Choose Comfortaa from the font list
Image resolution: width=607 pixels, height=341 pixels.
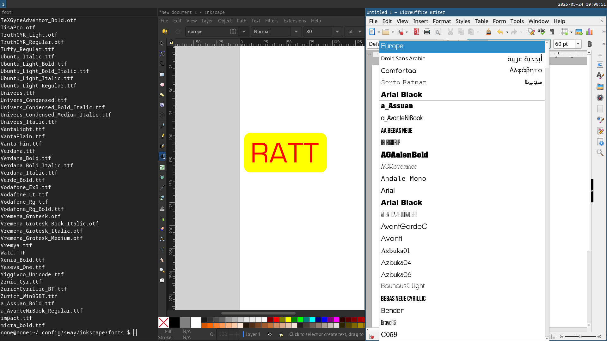(398, 71)
